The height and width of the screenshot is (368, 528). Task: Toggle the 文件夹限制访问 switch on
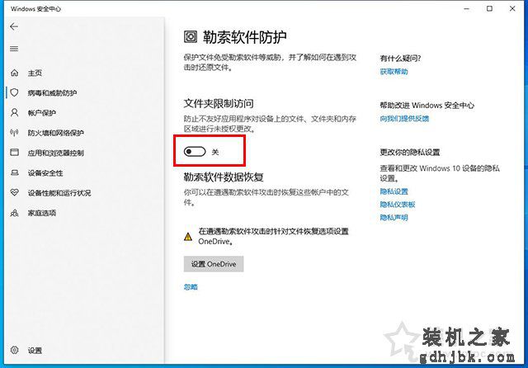pyautogui.click(x=195, y=152)
